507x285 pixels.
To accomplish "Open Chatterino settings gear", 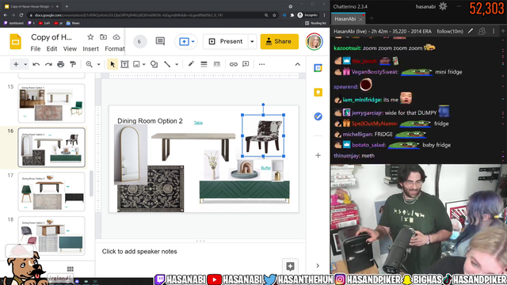I will click(443, 6).
